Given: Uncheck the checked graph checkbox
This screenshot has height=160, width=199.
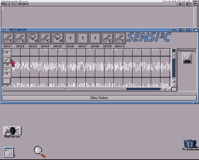Looking at the screenshot, I should [x=7, y=60].
